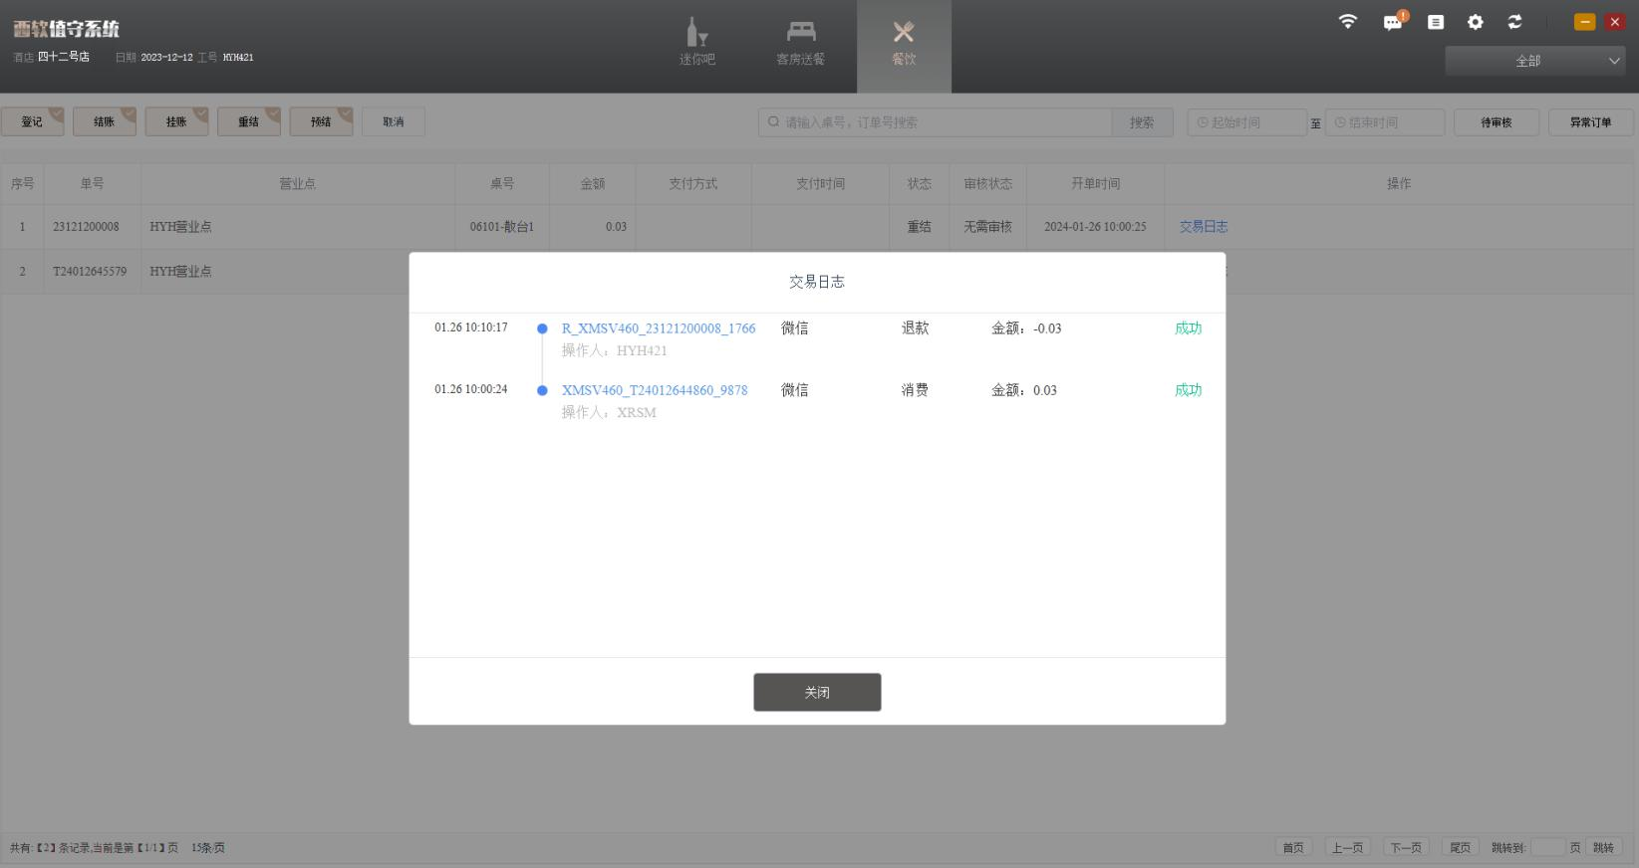
Task: Open the XMSV460_T24012644860_9878 transaction link
Action: point(655,390)
